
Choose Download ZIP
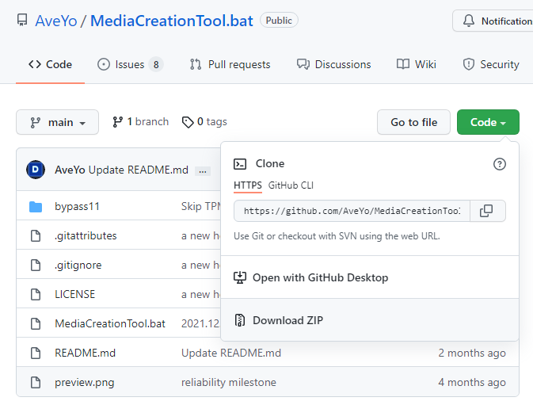370,320
